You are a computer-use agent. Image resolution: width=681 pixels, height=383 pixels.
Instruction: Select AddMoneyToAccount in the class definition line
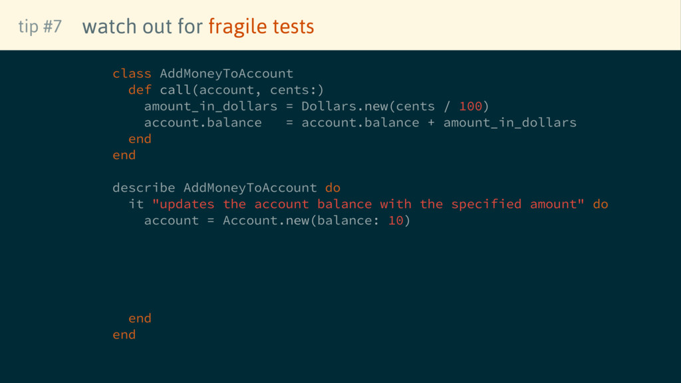click(x=226, y=73)
